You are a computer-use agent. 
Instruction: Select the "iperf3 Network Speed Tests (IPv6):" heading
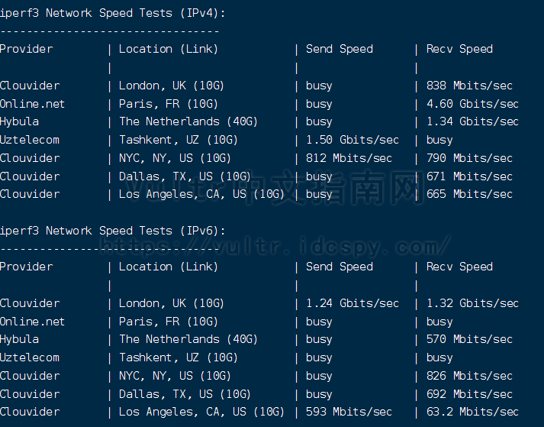pyautogui.click(x=112, y=231)
